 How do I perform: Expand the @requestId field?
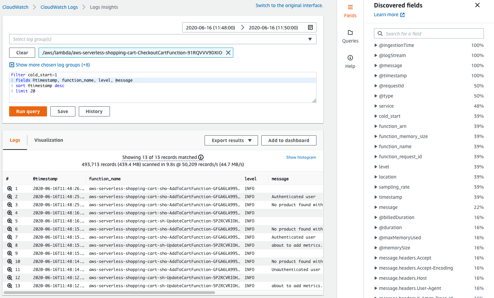pos(376,86)
